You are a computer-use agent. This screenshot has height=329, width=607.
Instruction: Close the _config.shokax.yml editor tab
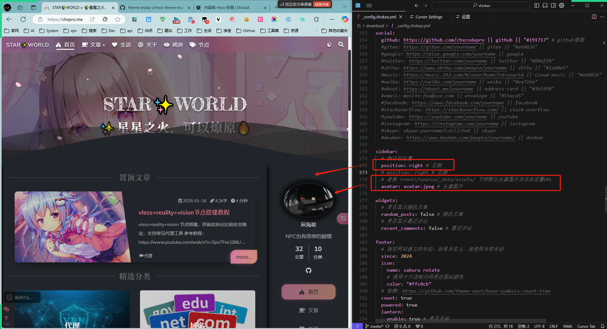pyautogui.click(x=401, y=17)
